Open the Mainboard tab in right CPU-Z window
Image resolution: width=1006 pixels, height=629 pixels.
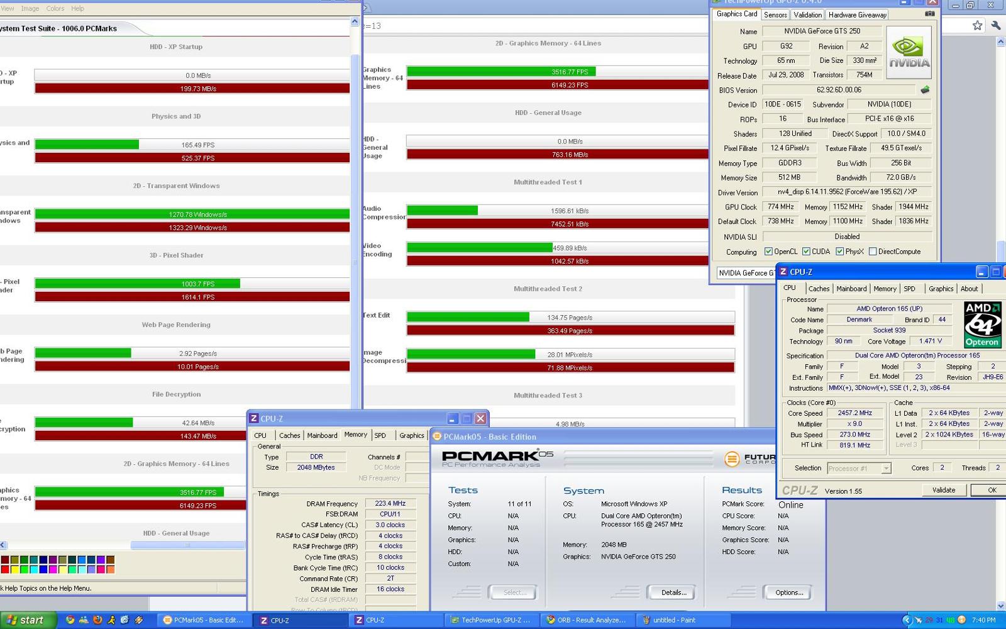click(851, 289)
